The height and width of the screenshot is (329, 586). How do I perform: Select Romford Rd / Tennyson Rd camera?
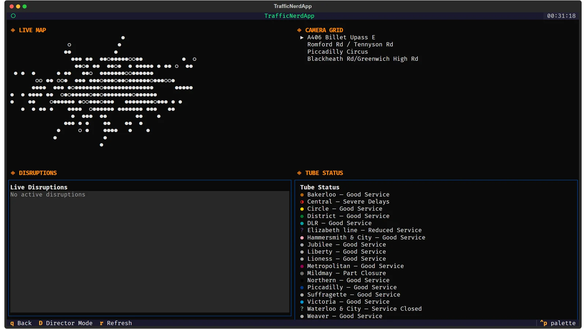tap(350, 45)
